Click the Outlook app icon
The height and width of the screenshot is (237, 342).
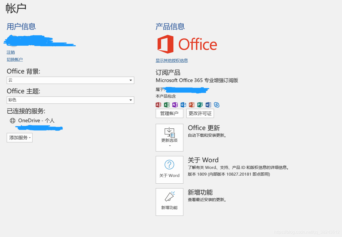click(x=183, y=105)
